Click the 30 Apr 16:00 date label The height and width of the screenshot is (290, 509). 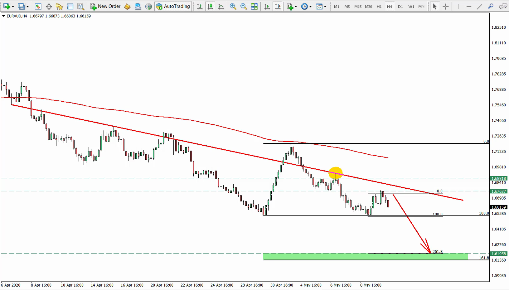[282, 285]
